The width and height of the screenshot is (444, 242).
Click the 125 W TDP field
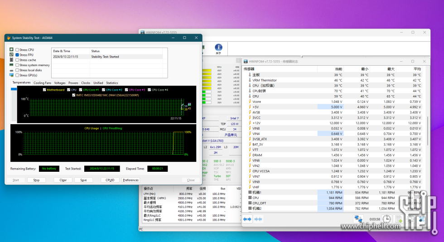tap(234, 124)
